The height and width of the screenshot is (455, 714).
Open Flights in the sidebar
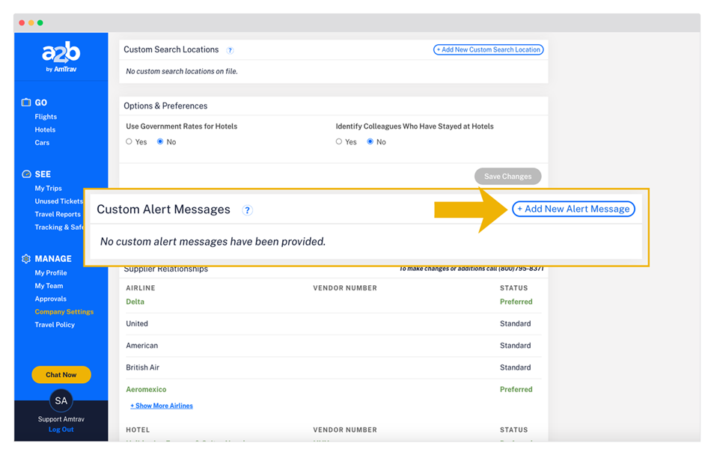46,117
